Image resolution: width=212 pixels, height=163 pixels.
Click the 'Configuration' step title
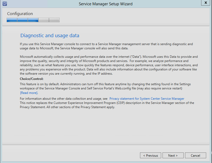[20, 14]
